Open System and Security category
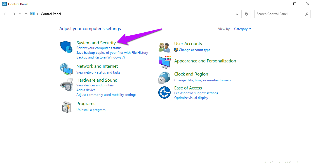 (x=96, y=43)
